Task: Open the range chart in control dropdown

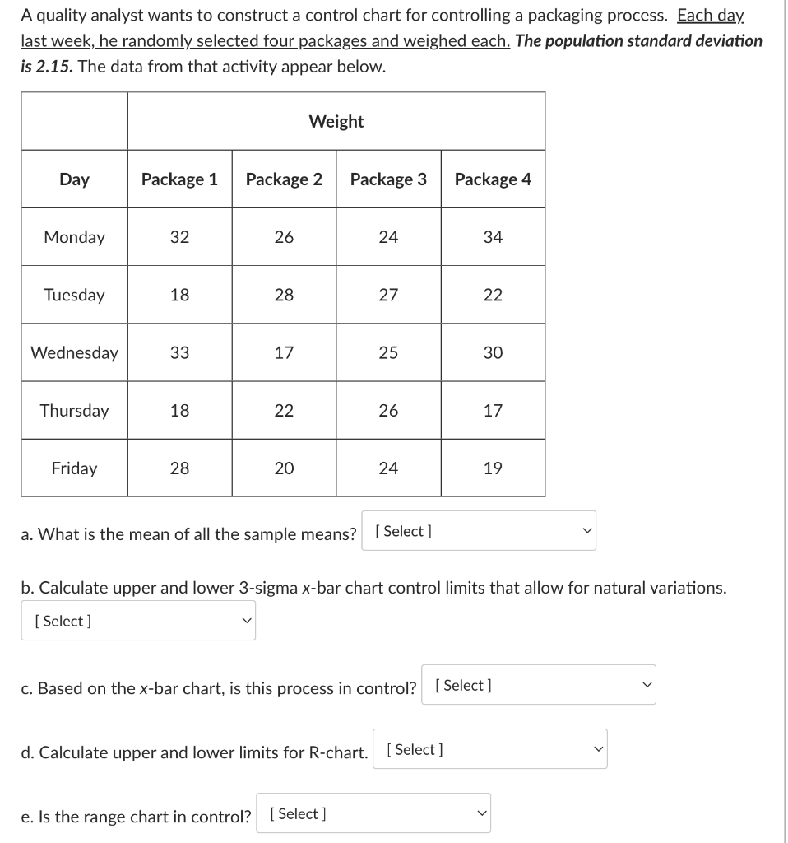Action: 373,813
